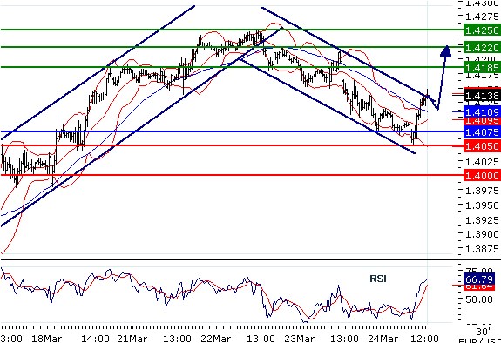Image resolution: width=501 pixels, height=343 pixels.
Task: Click the 1.4275 axis value
Action: tap(482, 17)
